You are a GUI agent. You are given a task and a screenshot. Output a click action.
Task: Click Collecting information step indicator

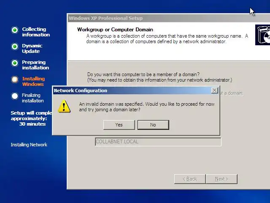15,30
